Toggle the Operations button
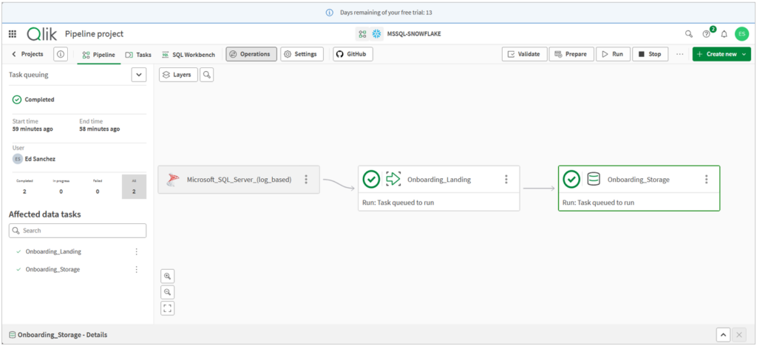Viewport: 757px width, 346px height. pos(251,54)
